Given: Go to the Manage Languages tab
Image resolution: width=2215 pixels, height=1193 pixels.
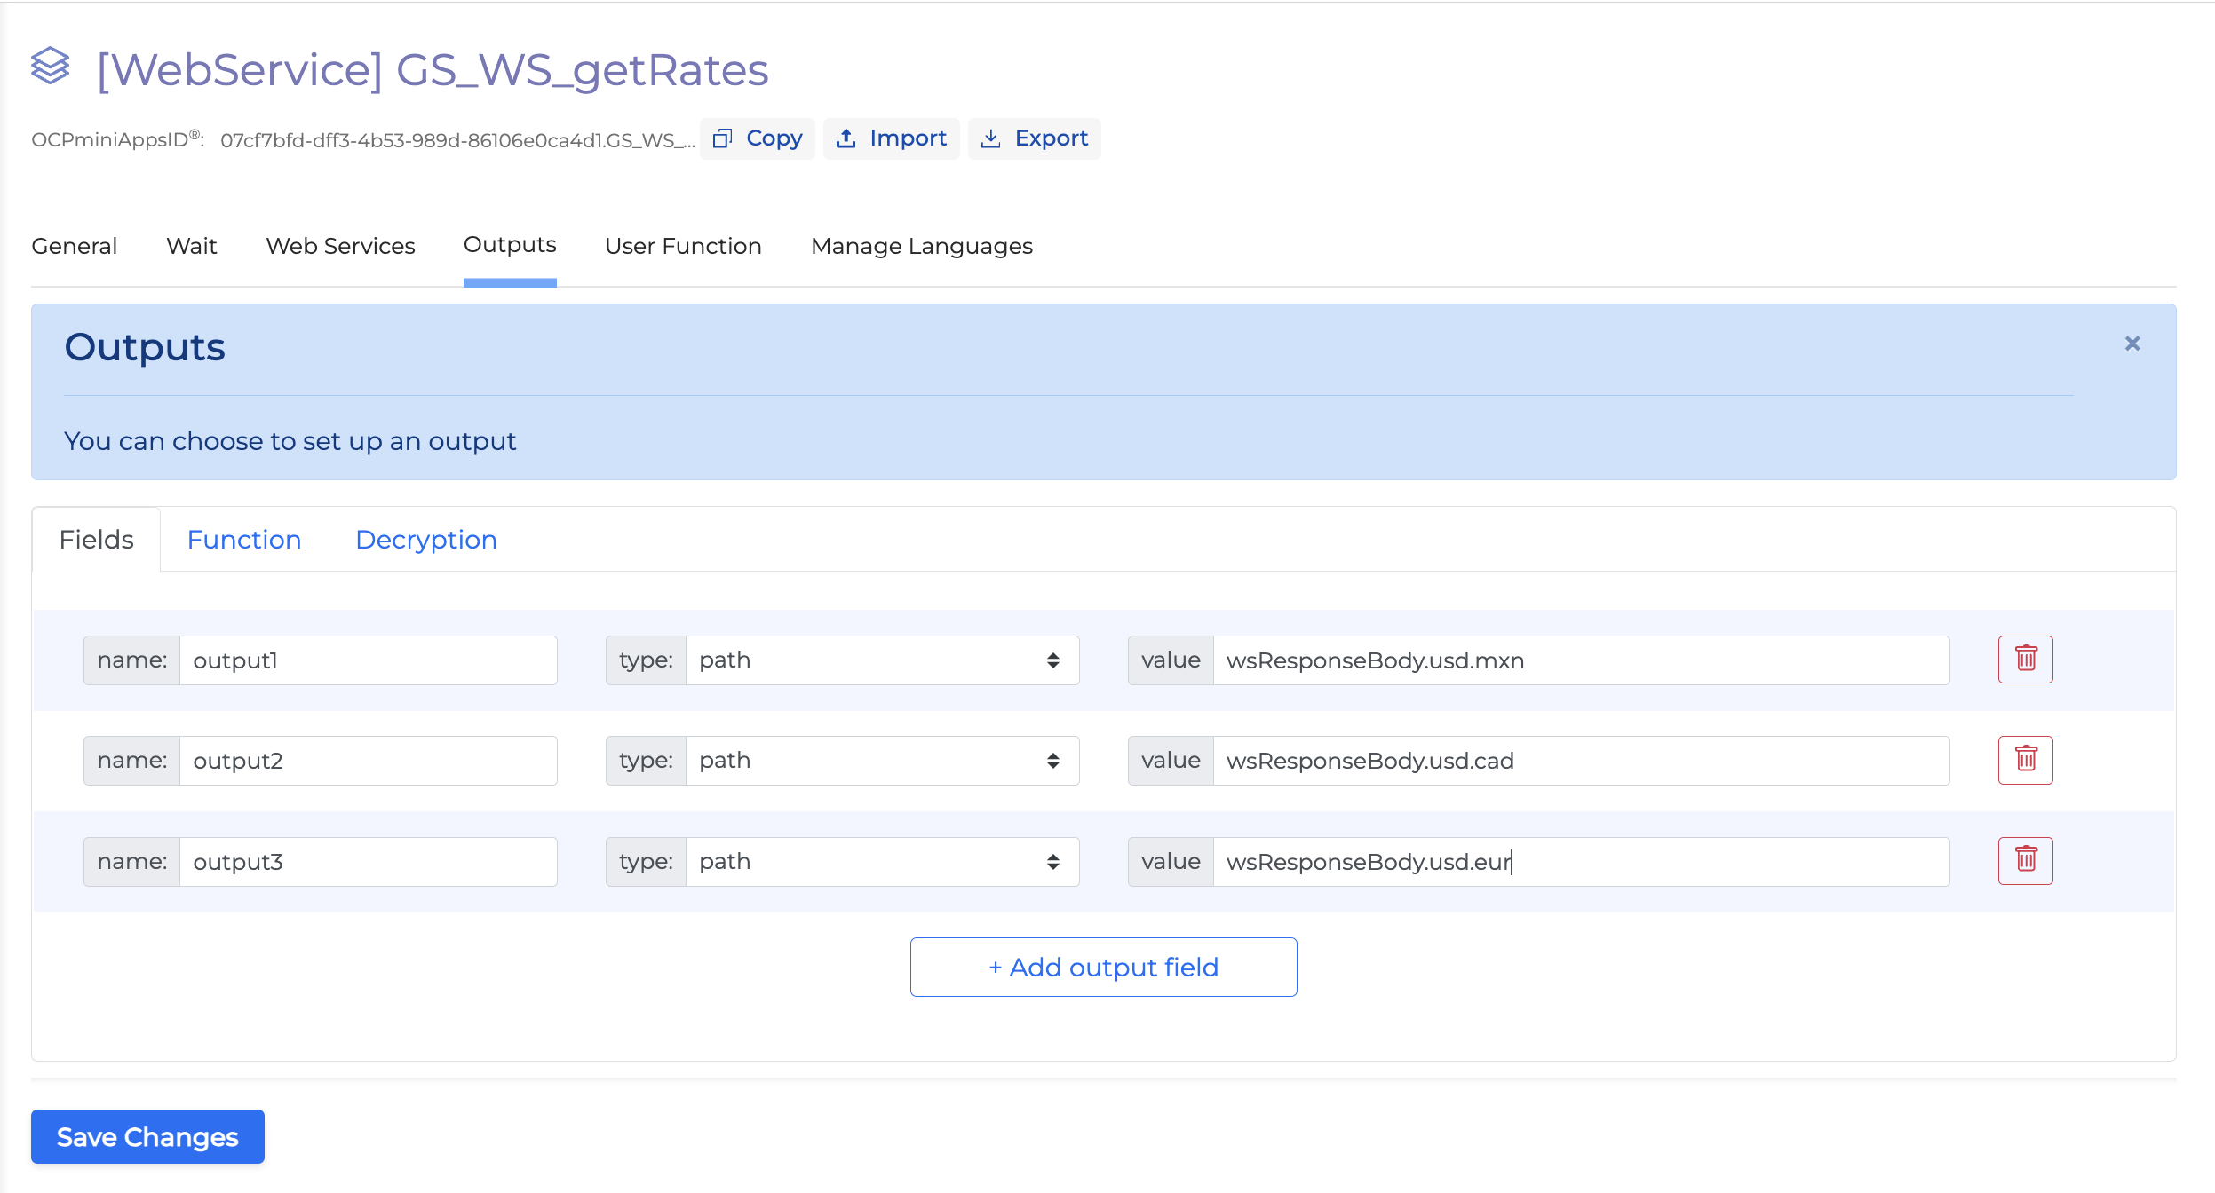Looking at the screenshot, I should pos(921,246).
